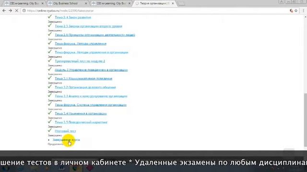The image size is (307, 172).
Task: Open forum topic Система управления организации
Action: click(91, 105)
